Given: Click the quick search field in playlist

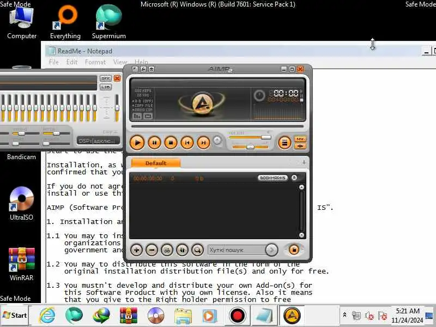Looking at the screenshot, I should coord(237,250).
